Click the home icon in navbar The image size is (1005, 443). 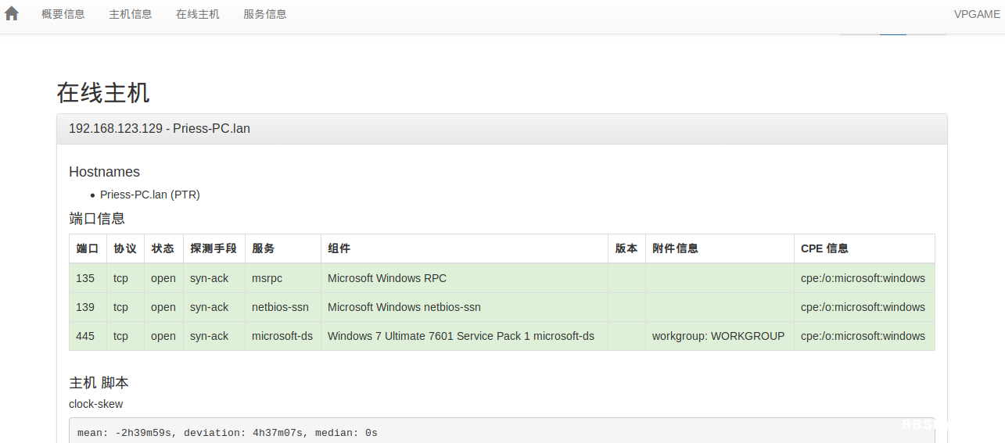coord(12,13)
